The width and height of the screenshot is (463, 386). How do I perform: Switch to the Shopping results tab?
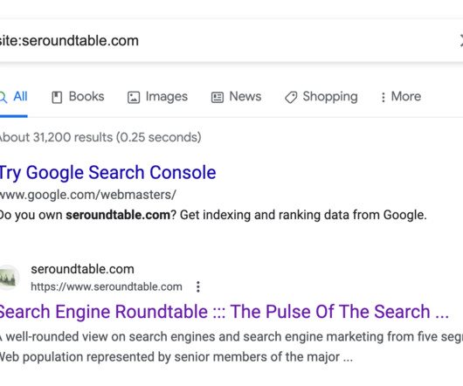click(321, 97)
